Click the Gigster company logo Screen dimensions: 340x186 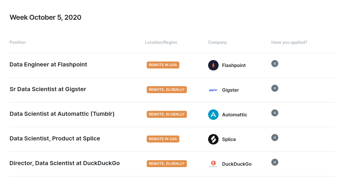point(213,90)
